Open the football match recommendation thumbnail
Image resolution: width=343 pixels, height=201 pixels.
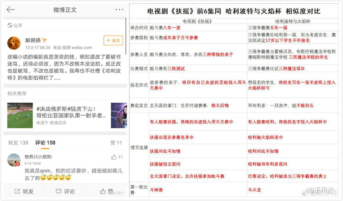pos(20,115)
